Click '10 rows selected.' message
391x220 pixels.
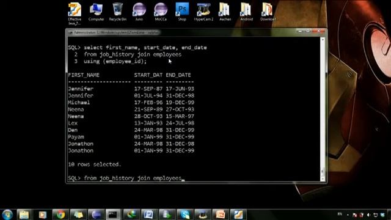tap(95, 164)
